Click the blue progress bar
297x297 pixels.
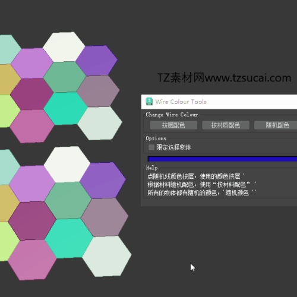point(222,159)
